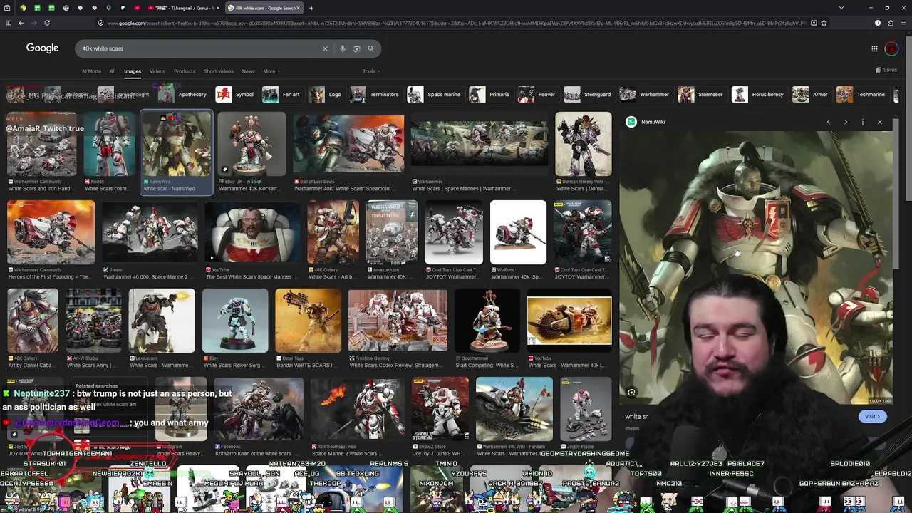This screenshot has height=513, width=912.
Task: Open the Etsy White Scars Reiver thumbnail
Action: [235, 321]
